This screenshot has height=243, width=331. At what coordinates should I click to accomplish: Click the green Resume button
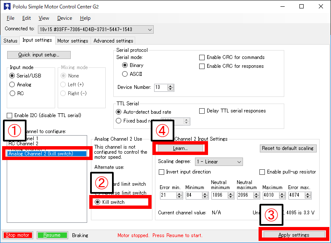pos(52,235)
